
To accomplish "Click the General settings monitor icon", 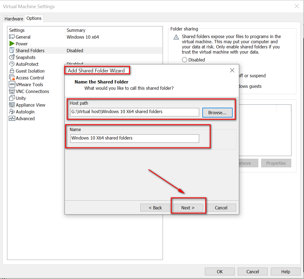I will [x=12, y=37].
